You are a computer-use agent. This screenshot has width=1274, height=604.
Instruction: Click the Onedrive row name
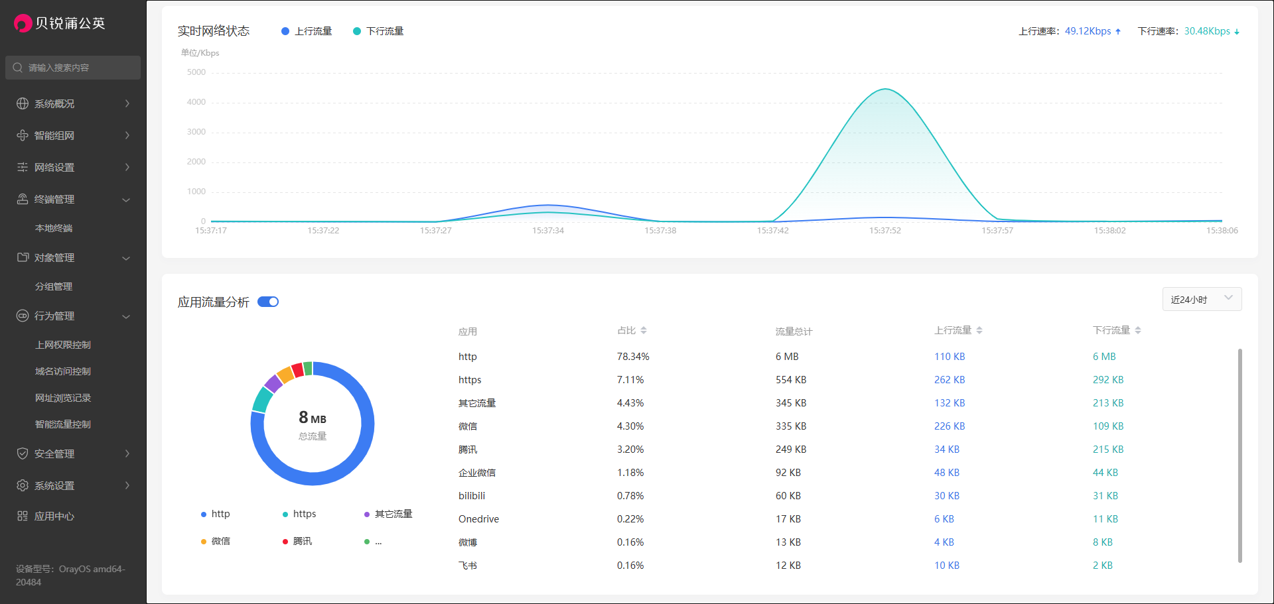pos(478,519)
